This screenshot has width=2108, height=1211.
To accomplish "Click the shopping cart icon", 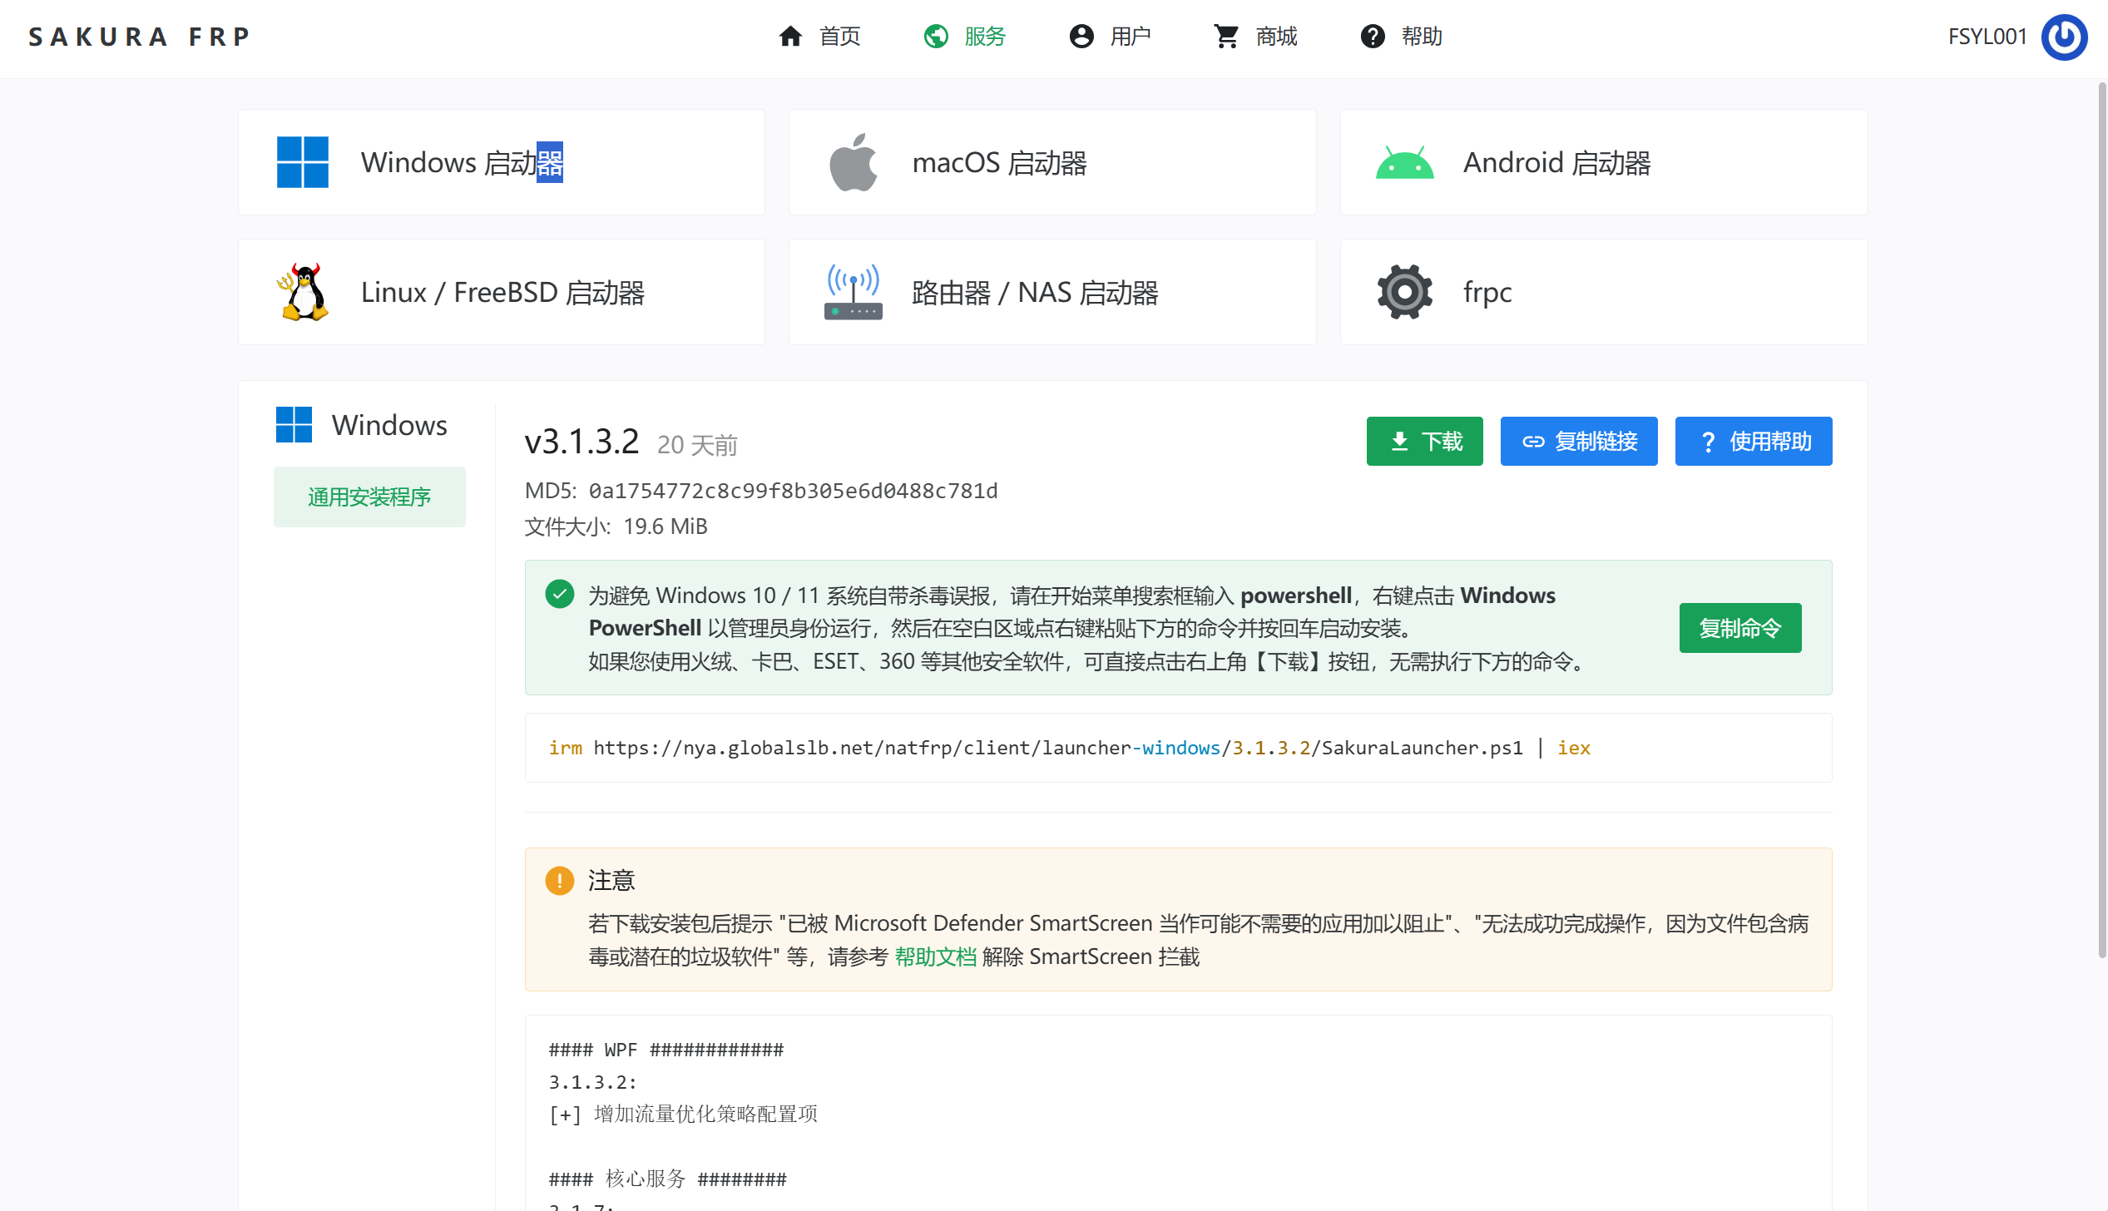I will (1226, 37).
